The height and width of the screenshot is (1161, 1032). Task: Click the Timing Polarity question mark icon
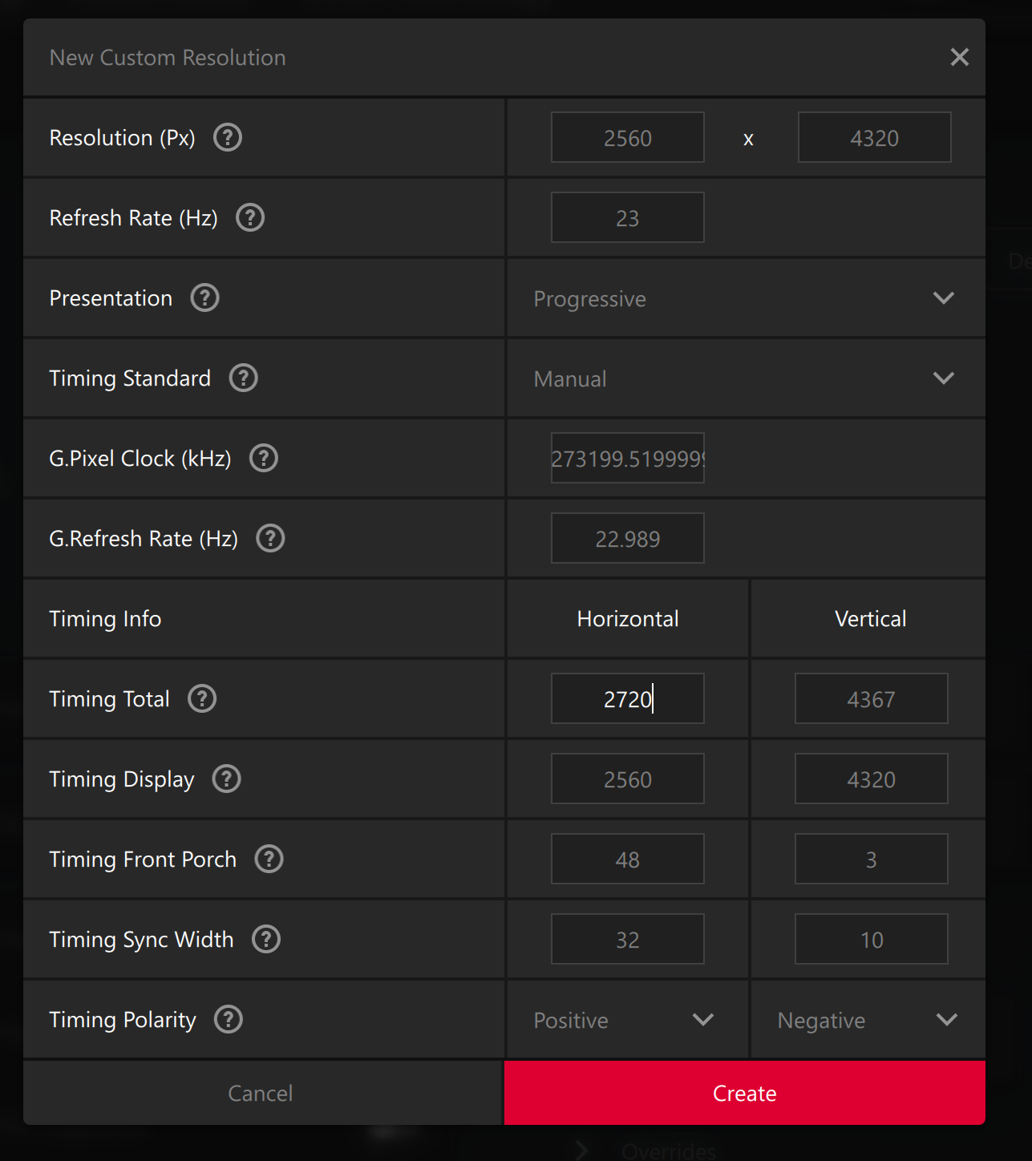pos(229,1020)
